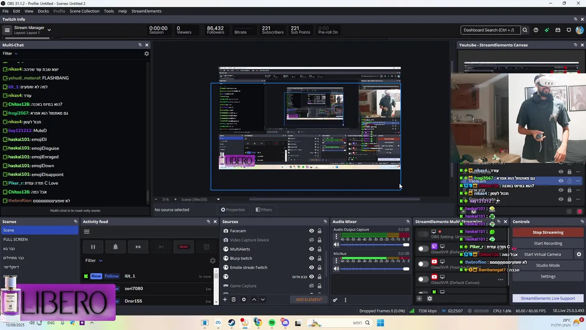This screenshot has width=586, height=330.
Task: Open Audio Mixer three-dot menu at bottom
Action: [345, 300]
